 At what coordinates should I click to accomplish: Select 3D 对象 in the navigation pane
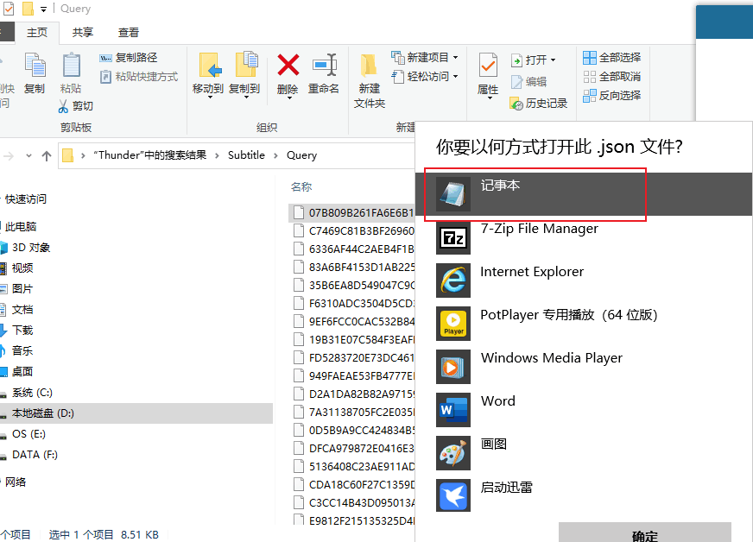[31, 248]
